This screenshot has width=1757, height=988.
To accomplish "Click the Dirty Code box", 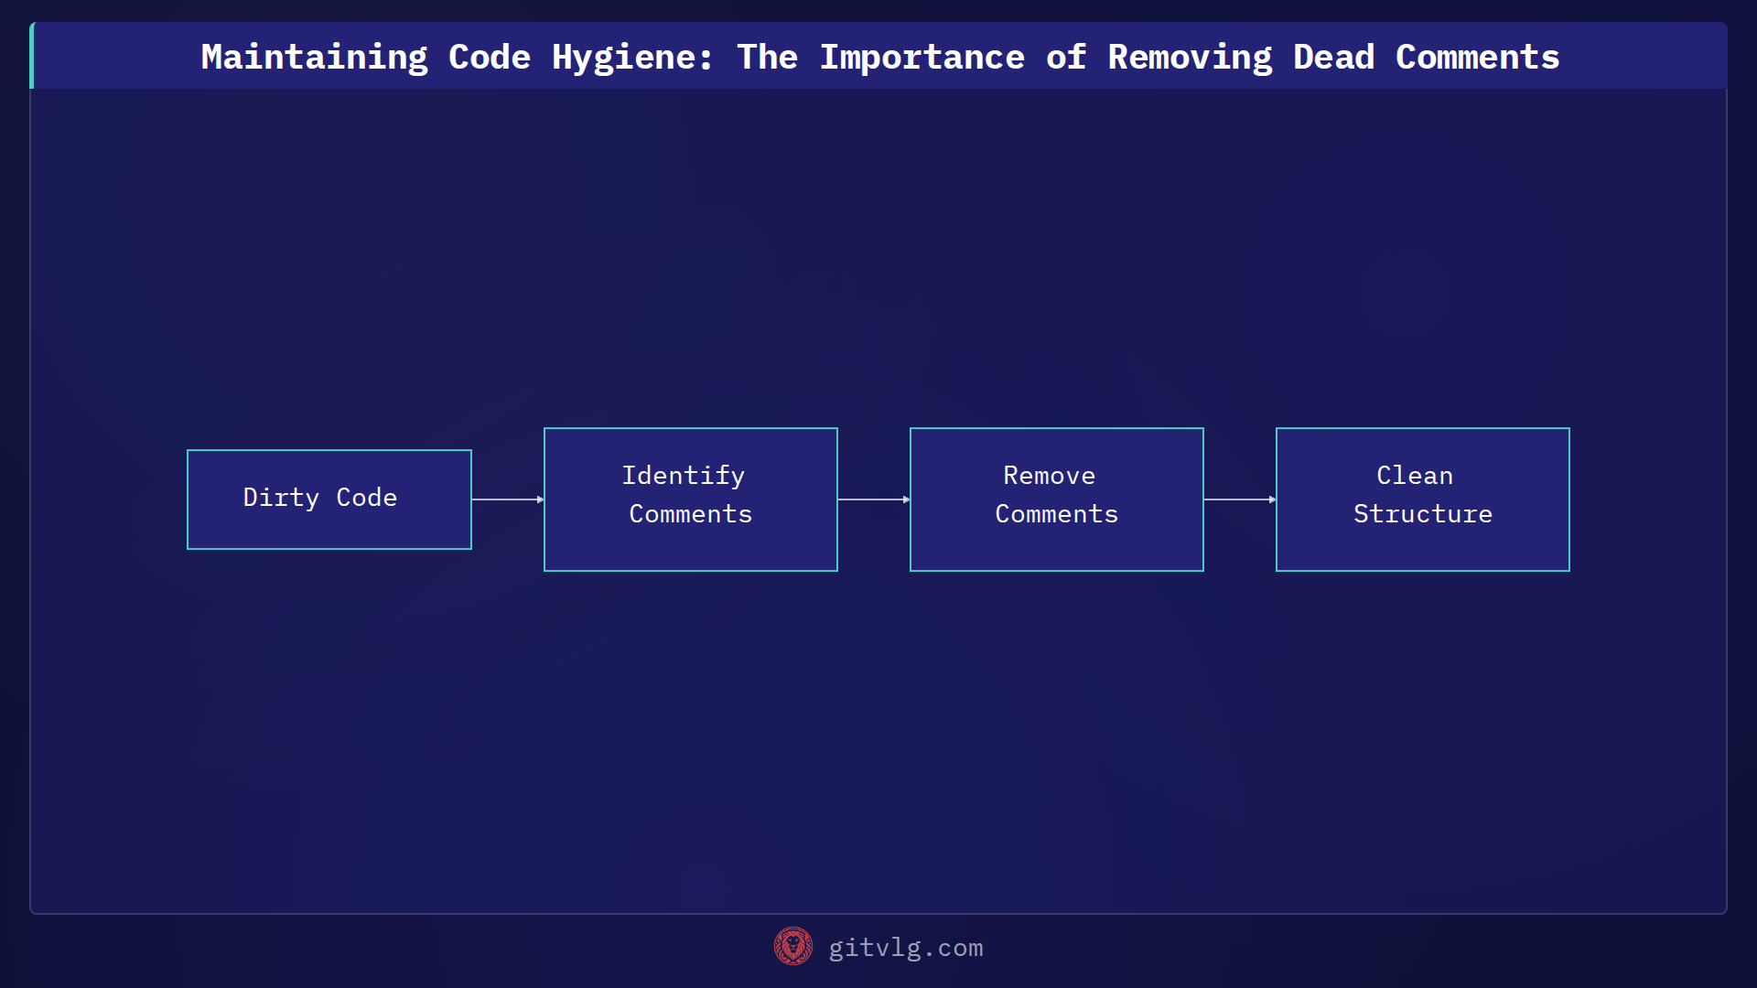I will 329,499.
